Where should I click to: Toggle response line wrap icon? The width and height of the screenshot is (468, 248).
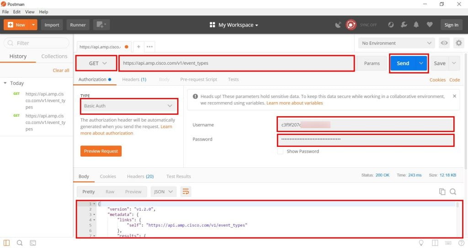click(x=186, y=191)
